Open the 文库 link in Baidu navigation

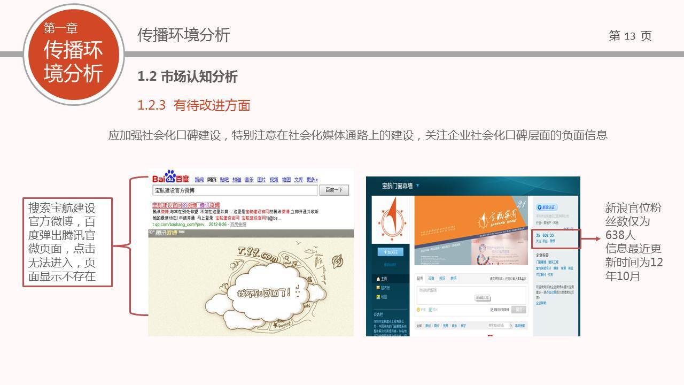point(299,180)
